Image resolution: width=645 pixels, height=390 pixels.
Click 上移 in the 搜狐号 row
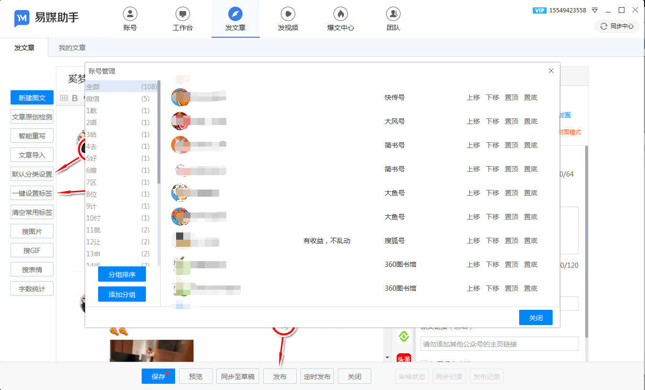473,241
